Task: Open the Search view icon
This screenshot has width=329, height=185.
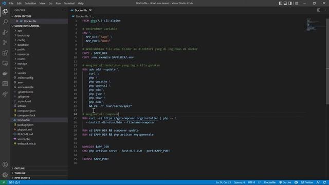Action: 5,22
